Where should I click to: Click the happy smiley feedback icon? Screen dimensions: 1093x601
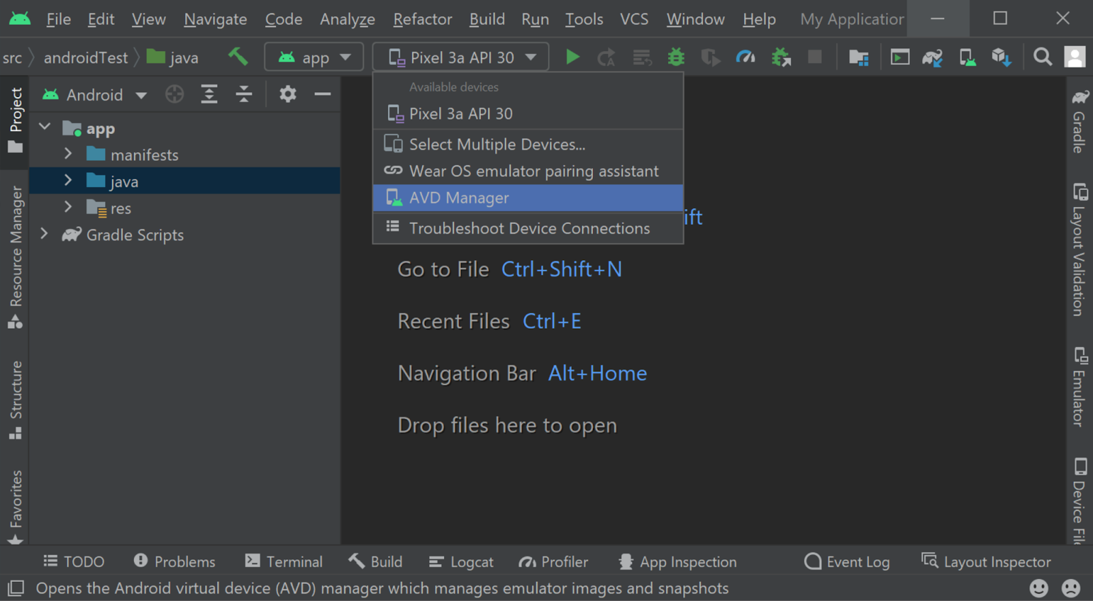point(1038,588)
